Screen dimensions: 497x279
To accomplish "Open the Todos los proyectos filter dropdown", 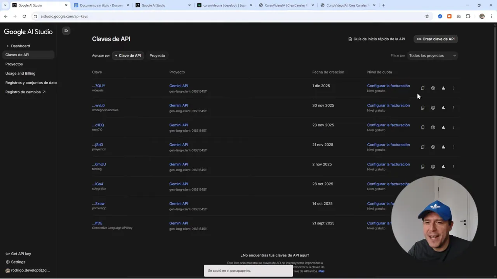I will point(432,55).
